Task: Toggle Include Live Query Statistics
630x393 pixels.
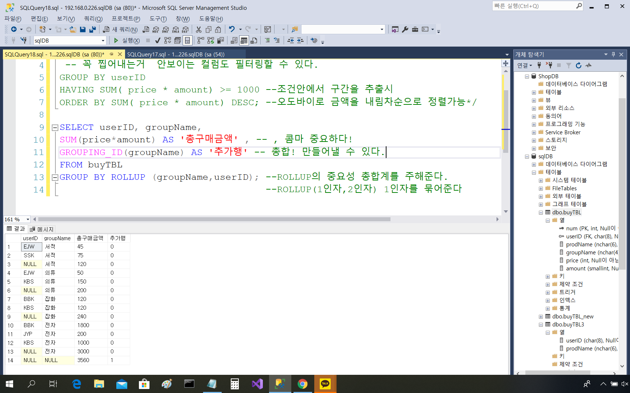Action: pos(210,40)
